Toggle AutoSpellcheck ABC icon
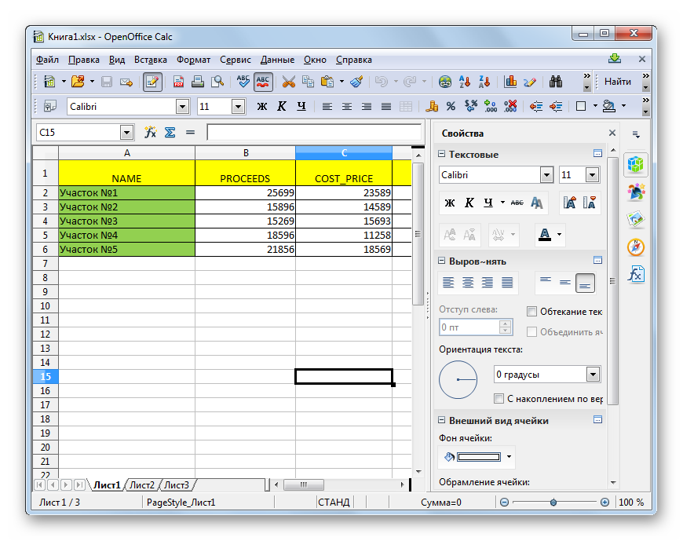The image size is (683, 541). (x=263, y=82)
